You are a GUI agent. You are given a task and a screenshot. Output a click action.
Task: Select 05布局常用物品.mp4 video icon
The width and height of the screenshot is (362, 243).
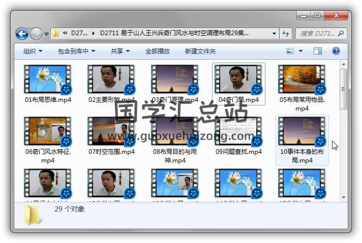click(x=302, y=79)
